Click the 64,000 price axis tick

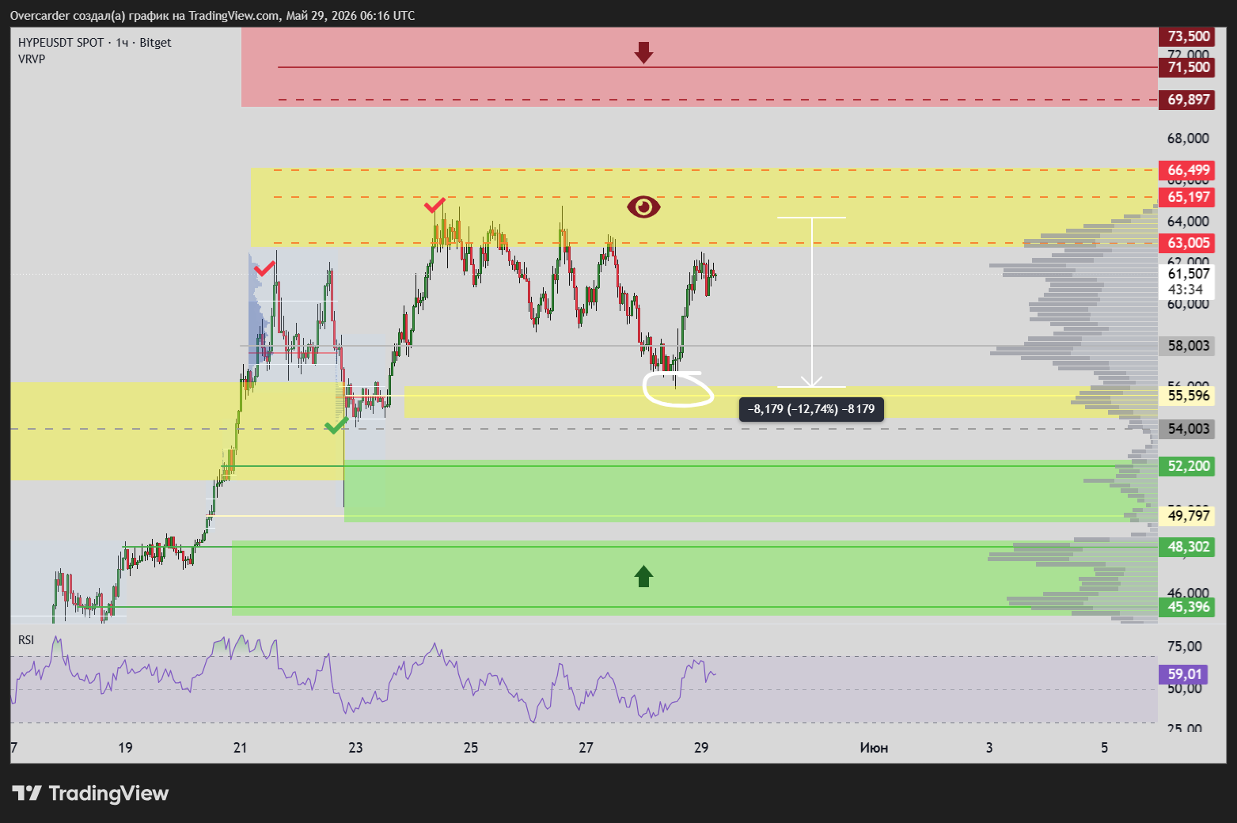(x=1188, y=222)
